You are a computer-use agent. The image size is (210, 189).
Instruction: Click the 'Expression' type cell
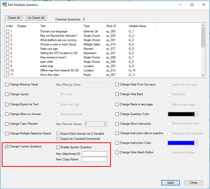(x=90, y=53)
